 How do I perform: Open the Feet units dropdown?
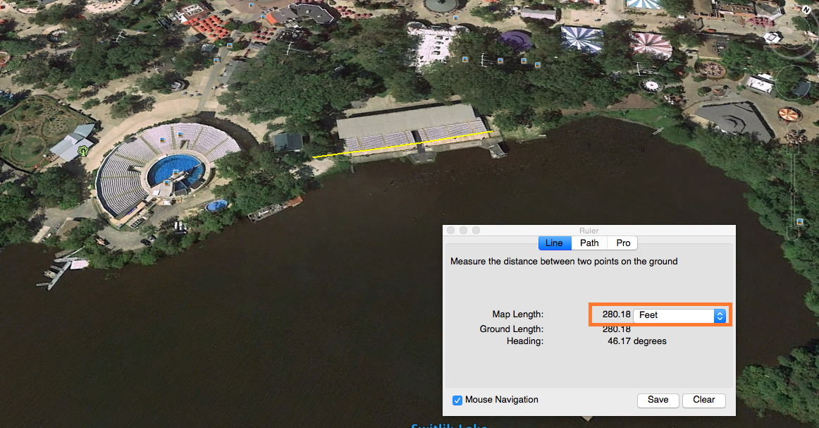click(x=679, y=315)
